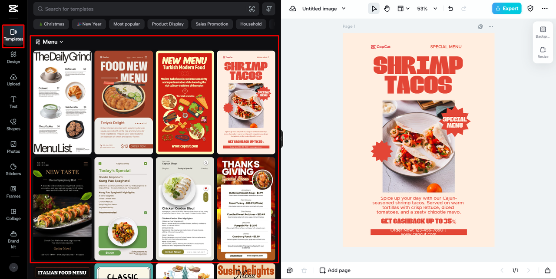Open the Upload panel
Screen dimensions: 556x279
pyautogui.click(x=13, y=80)
